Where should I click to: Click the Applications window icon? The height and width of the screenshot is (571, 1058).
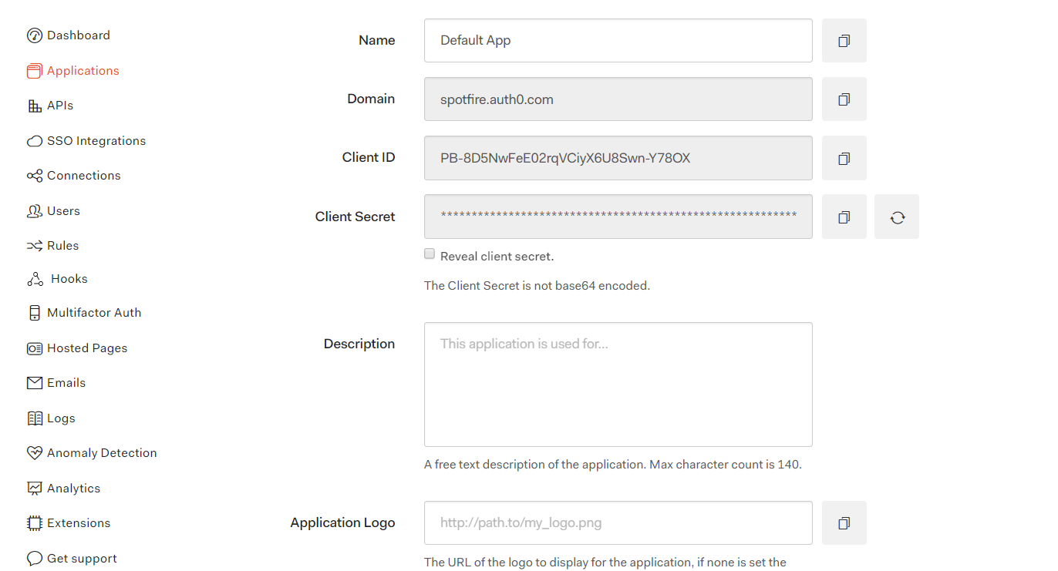pyautogui.click(x=35, y=71)
